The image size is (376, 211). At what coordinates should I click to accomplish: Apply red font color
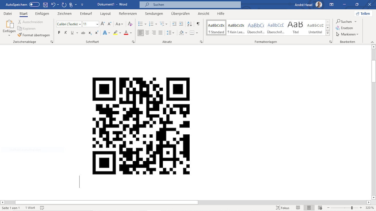click(126, 32)
